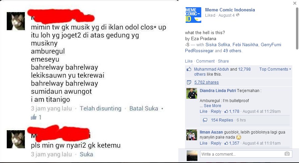The width and height of the screenshot is (299, 163).
Task: Like the Meme Comic Indonesia post
Action: click(189, 61)
